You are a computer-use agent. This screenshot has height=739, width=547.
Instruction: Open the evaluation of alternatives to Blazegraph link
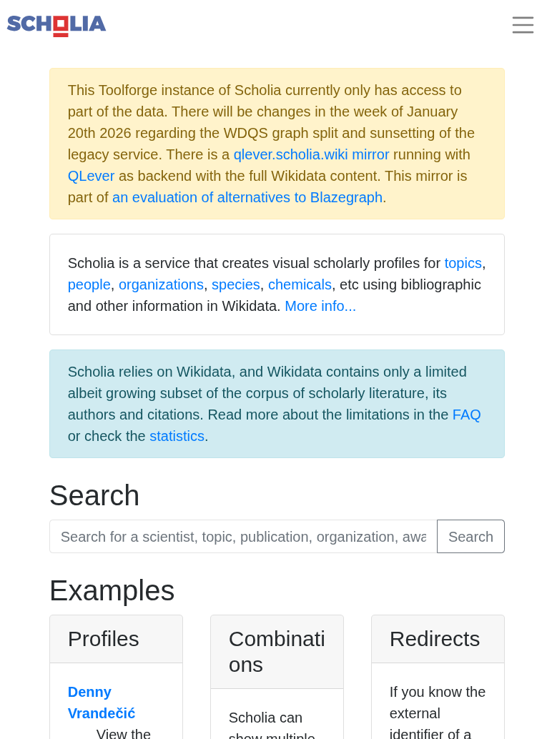pyautogui.click(x=247, y=197)
